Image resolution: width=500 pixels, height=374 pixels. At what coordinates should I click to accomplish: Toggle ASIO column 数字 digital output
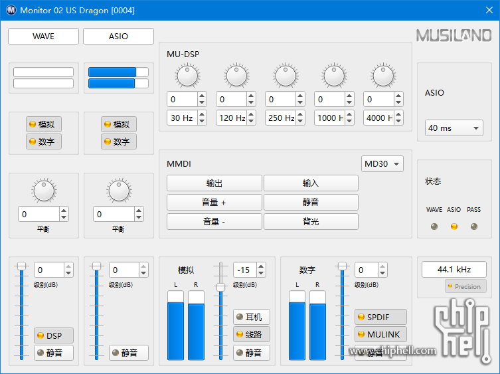coord(119,141)
